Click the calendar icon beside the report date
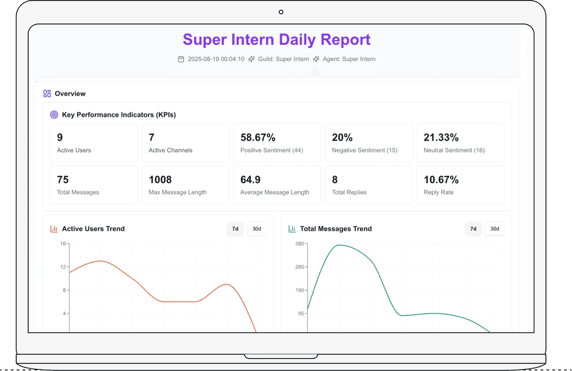The height and width of the screenshot is (371, 572). pos(181,59)
